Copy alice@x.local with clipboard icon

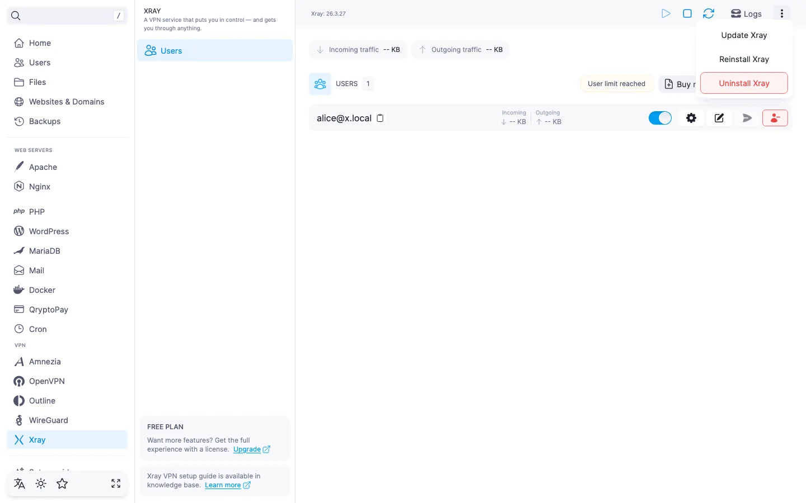point(380,118)
